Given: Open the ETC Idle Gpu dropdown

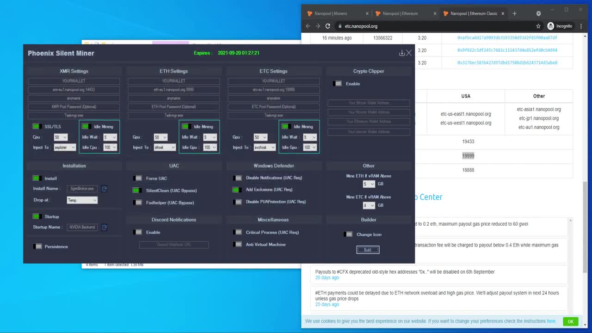Looking at the screenshot, I should coord(310,148).
